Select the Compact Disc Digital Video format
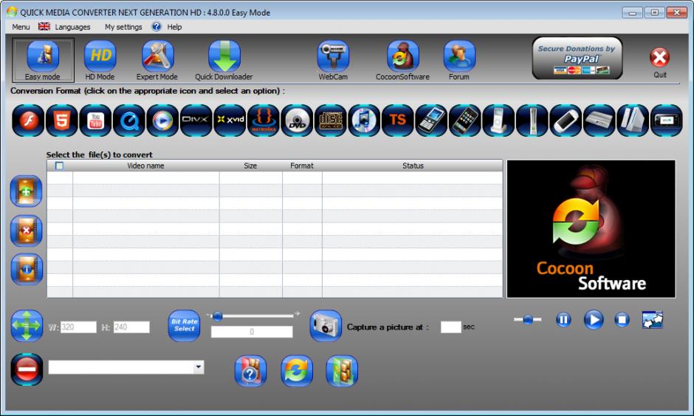Screen dimensions: 694x416 point(331,120)
